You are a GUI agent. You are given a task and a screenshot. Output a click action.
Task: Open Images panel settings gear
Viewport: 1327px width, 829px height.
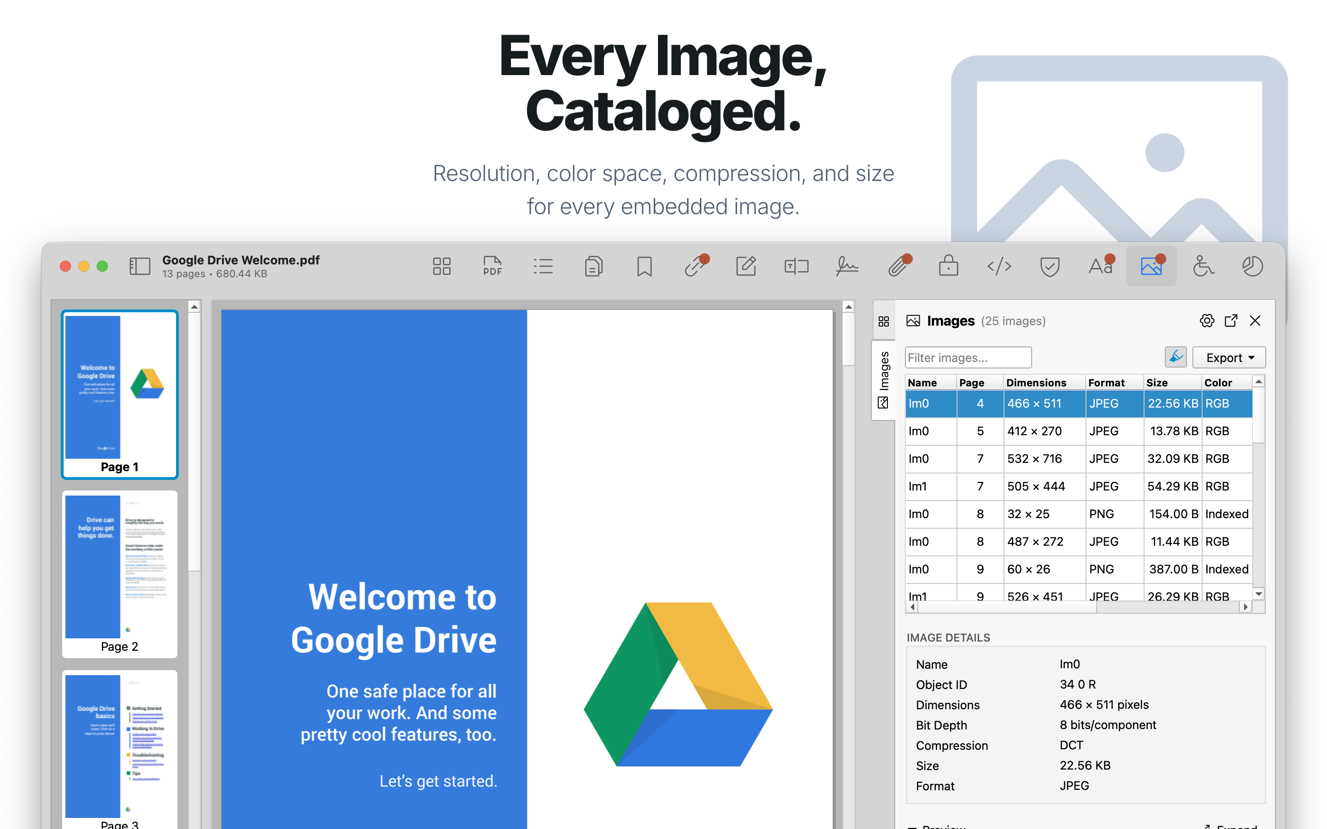1207,321
